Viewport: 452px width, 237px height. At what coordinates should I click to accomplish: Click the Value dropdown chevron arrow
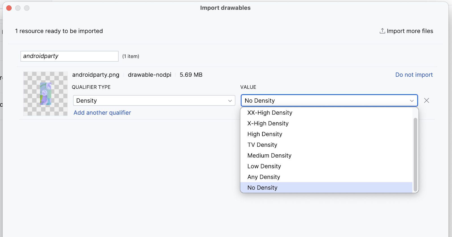pos(412,101)
